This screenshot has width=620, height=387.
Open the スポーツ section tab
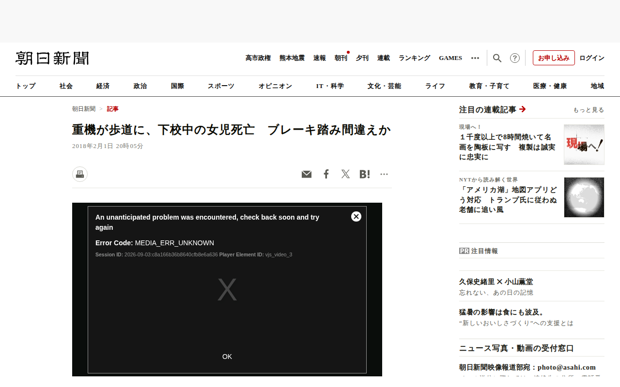221,86
